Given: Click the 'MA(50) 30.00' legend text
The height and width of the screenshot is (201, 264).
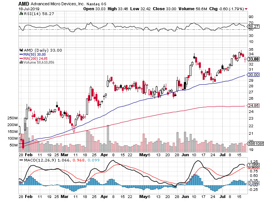Looking at the screenshot, I should point(35,55).
